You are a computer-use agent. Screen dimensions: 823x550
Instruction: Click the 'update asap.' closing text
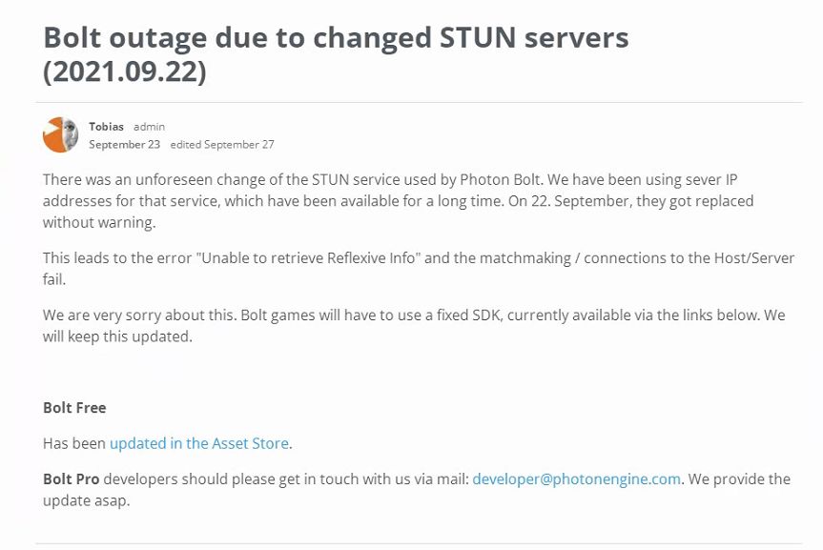tap(86, 500)
